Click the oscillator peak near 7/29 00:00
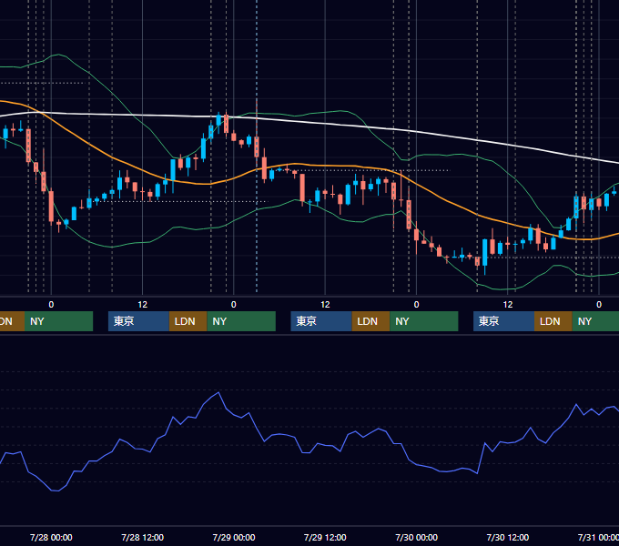This screenshot has width=619, height=546. pyautogui.click(x=218, y=392)
